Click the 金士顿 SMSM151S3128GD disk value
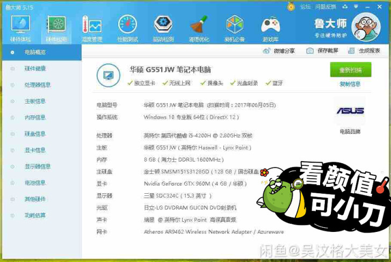The width and height of the screenshot is (391, 262). (201, 171)
